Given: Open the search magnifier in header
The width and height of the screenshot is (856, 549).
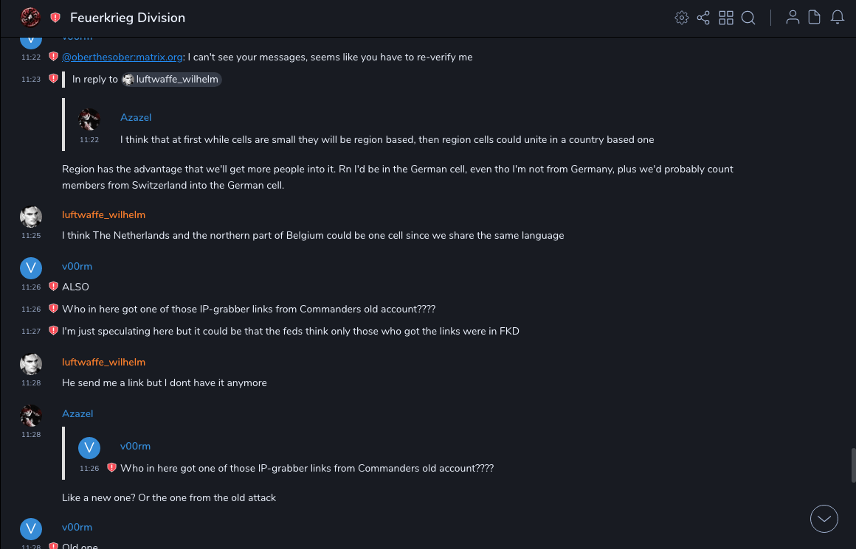Looking at the screenshot, I should [x=748, y=18].
